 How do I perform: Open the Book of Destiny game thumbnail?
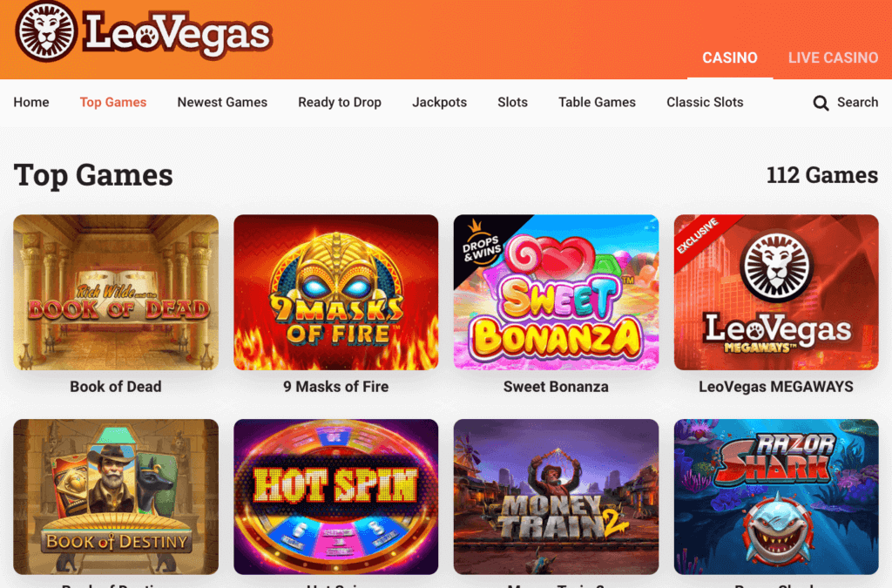point(116,497)
